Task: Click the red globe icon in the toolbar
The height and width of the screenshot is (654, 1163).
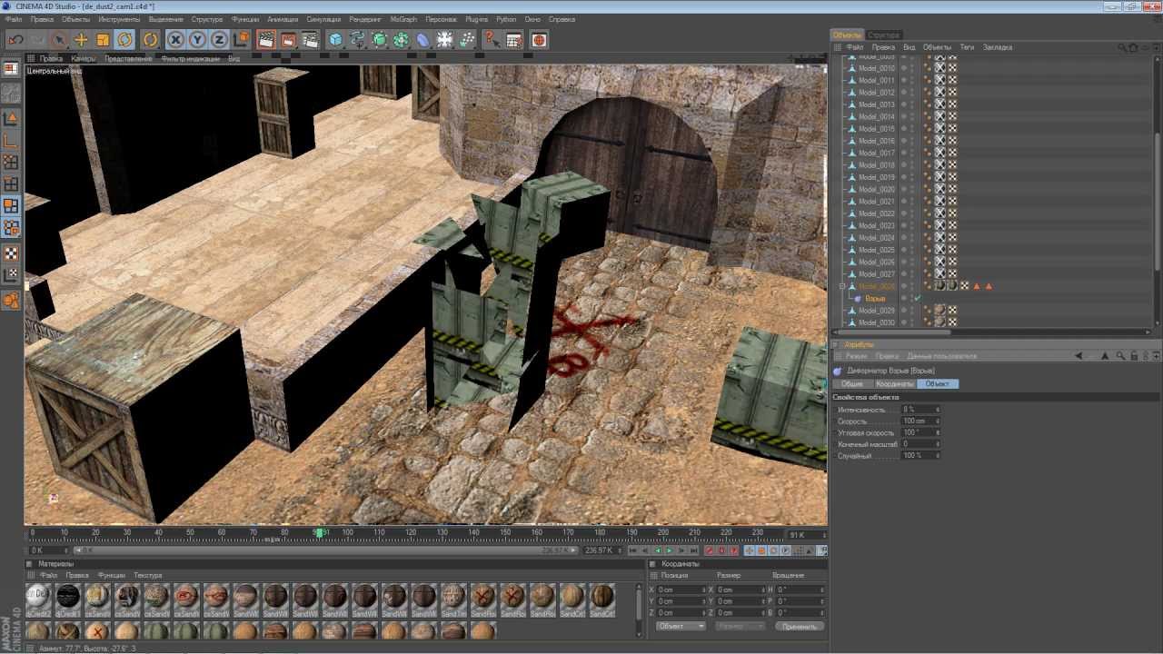Action: [x=540, y=40]
